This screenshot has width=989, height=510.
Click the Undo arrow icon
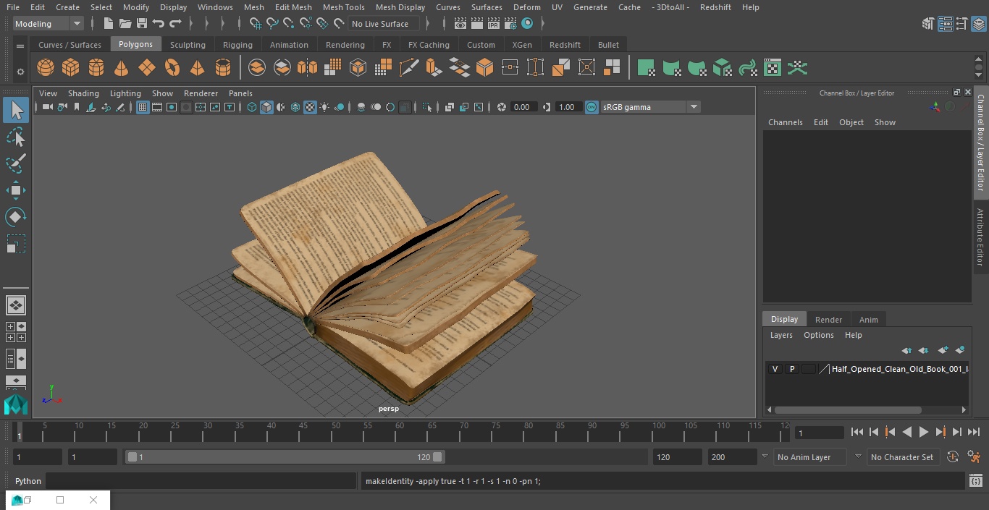[x=159, y=24]
